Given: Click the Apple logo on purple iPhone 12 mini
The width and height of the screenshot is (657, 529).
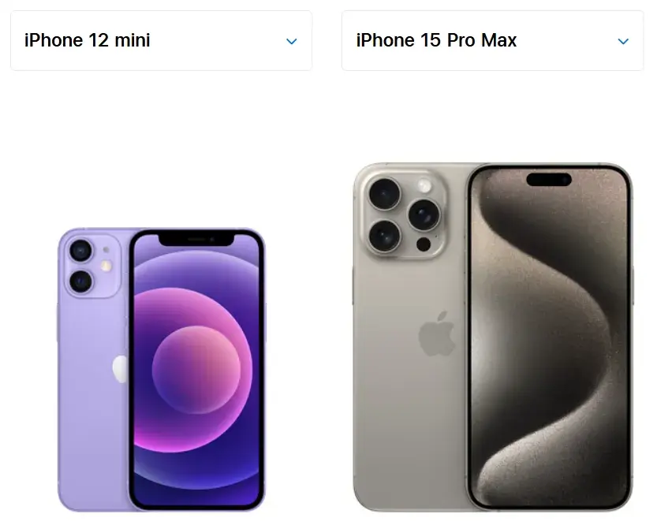Looking at the screenshot, I should 120,369.
